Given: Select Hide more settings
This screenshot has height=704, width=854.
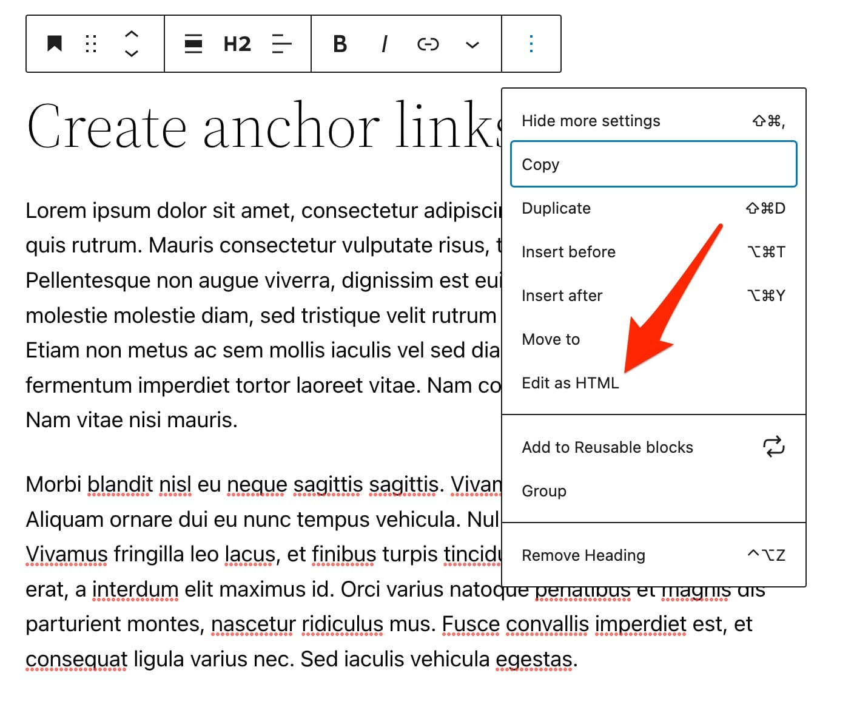Looking at the screenshot, I should click(x=654, y=121).
